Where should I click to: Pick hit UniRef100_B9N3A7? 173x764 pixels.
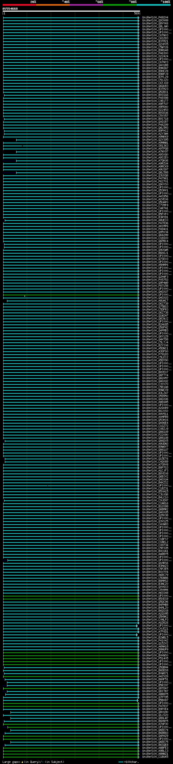coord(155,68)
